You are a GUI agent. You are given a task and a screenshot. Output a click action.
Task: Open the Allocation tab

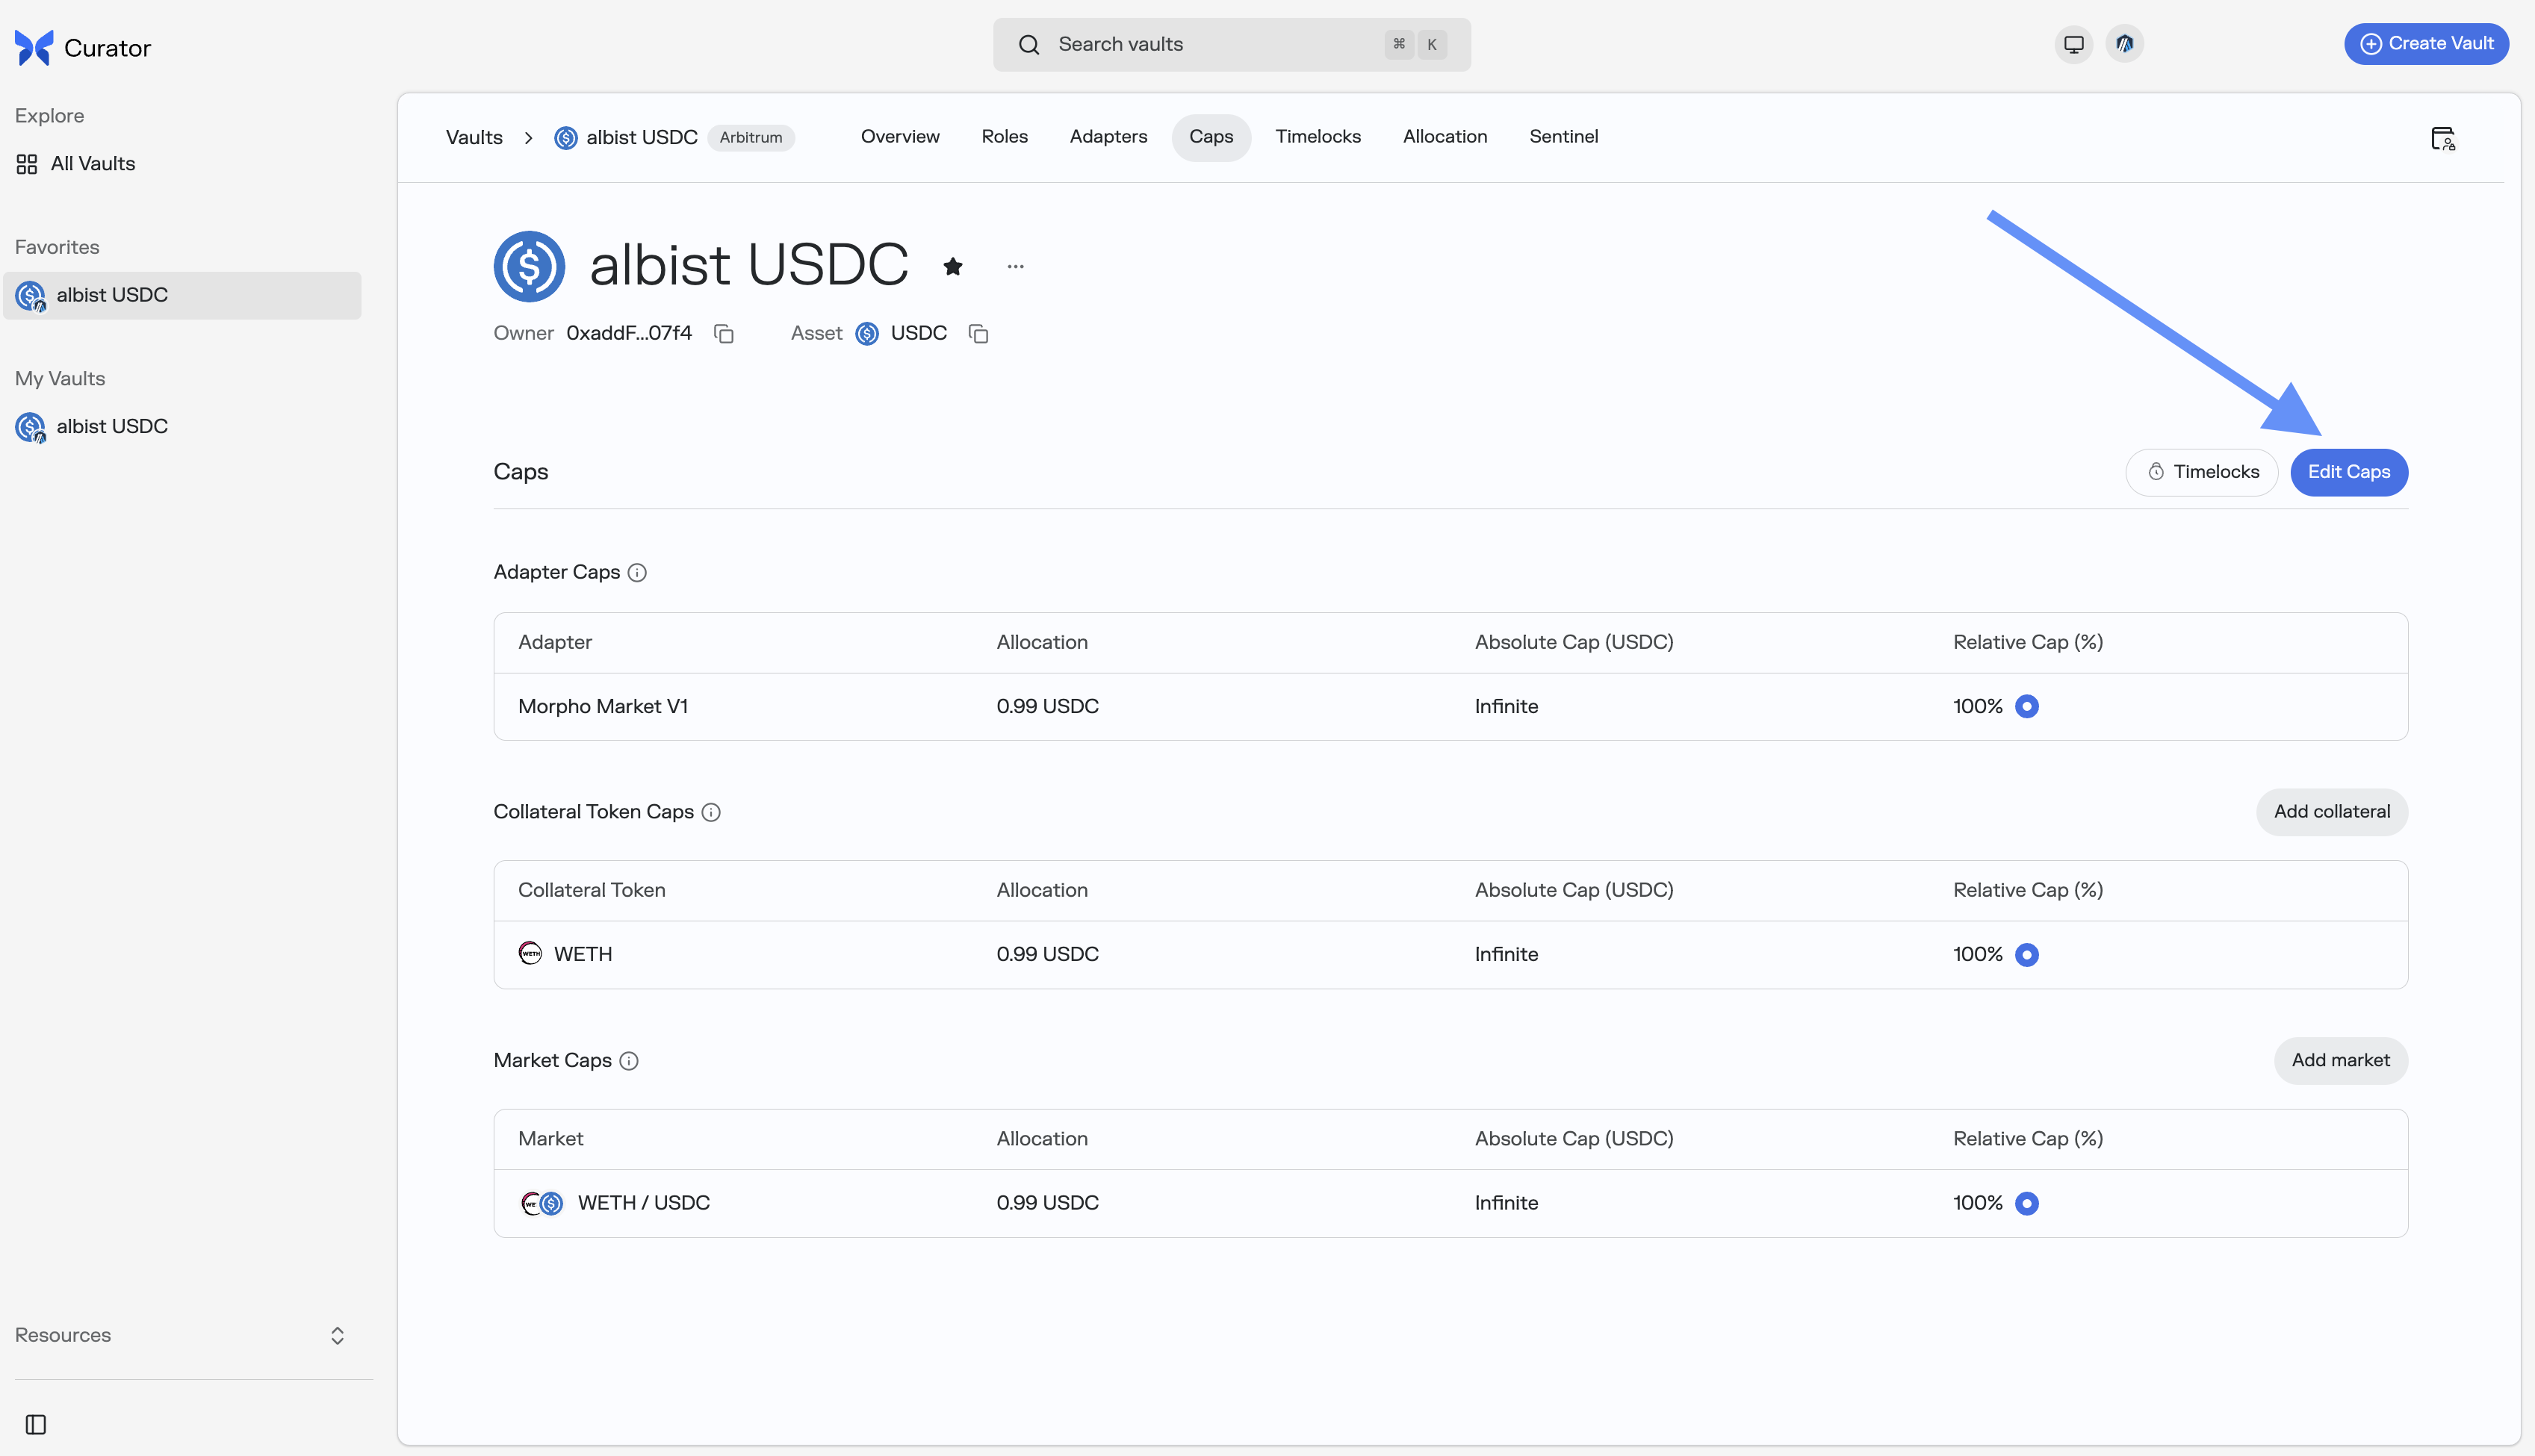[x=1444, y=137]
